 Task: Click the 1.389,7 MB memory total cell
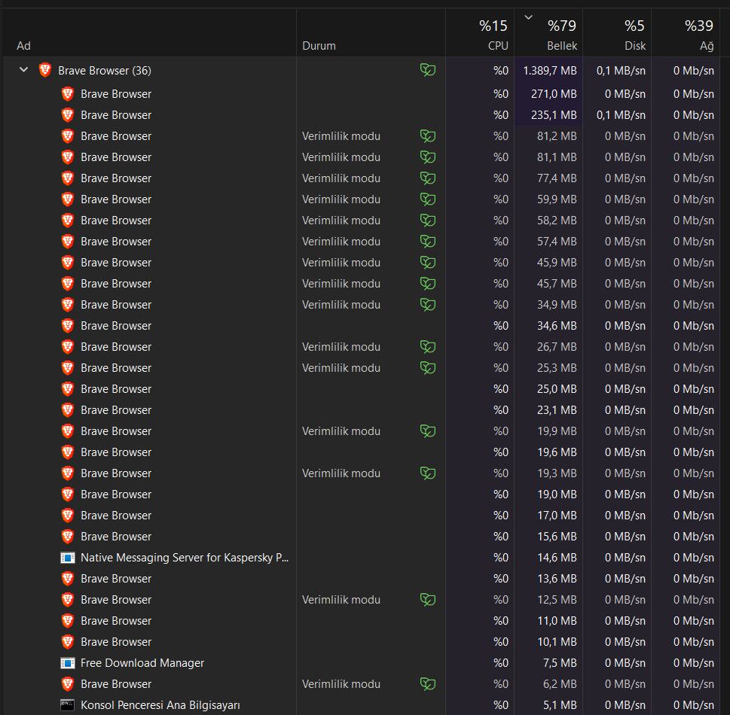[549, 70]
